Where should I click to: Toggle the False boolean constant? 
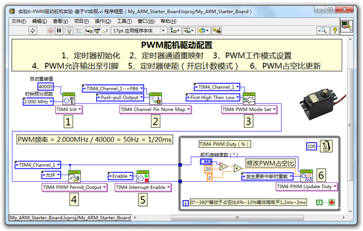point(319,202)
